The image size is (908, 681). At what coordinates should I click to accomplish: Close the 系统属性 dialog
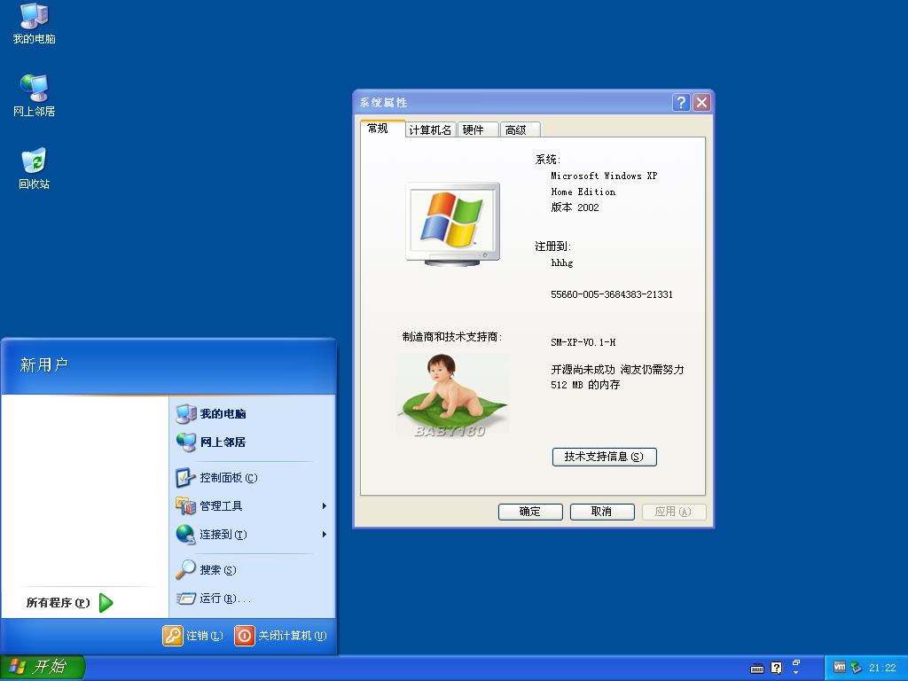(x=702, y=103)
